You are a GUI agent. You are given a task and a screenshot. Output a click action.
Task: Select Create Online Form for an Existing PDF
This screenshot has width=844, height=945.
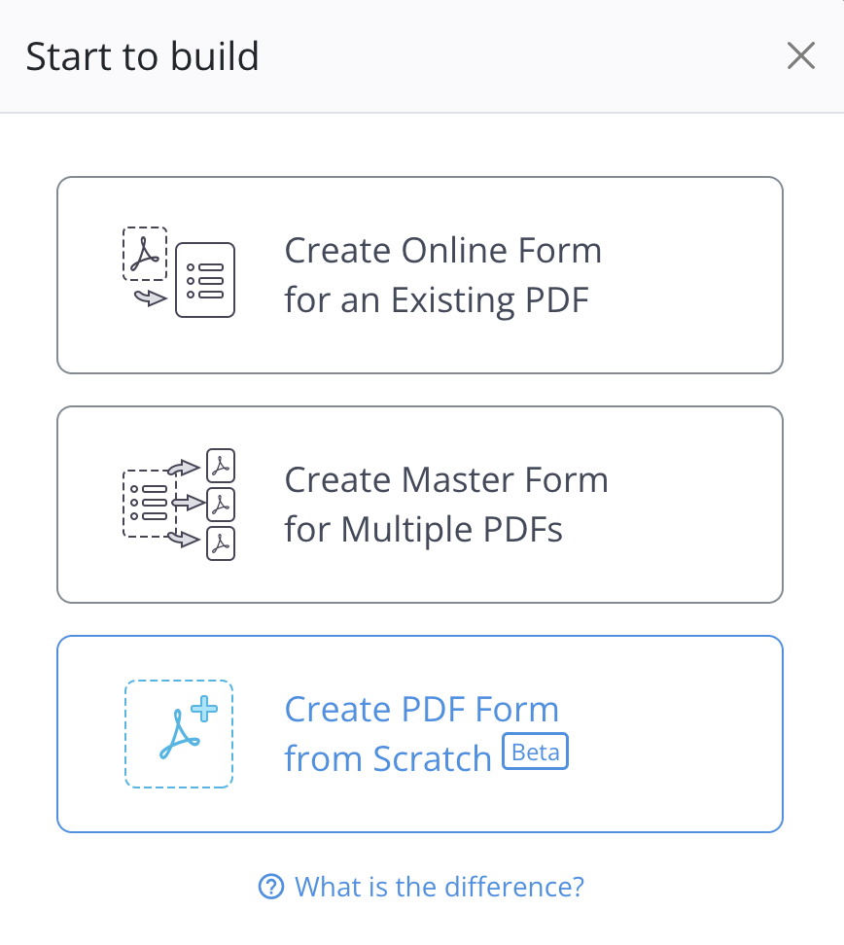tap(420, 275)
